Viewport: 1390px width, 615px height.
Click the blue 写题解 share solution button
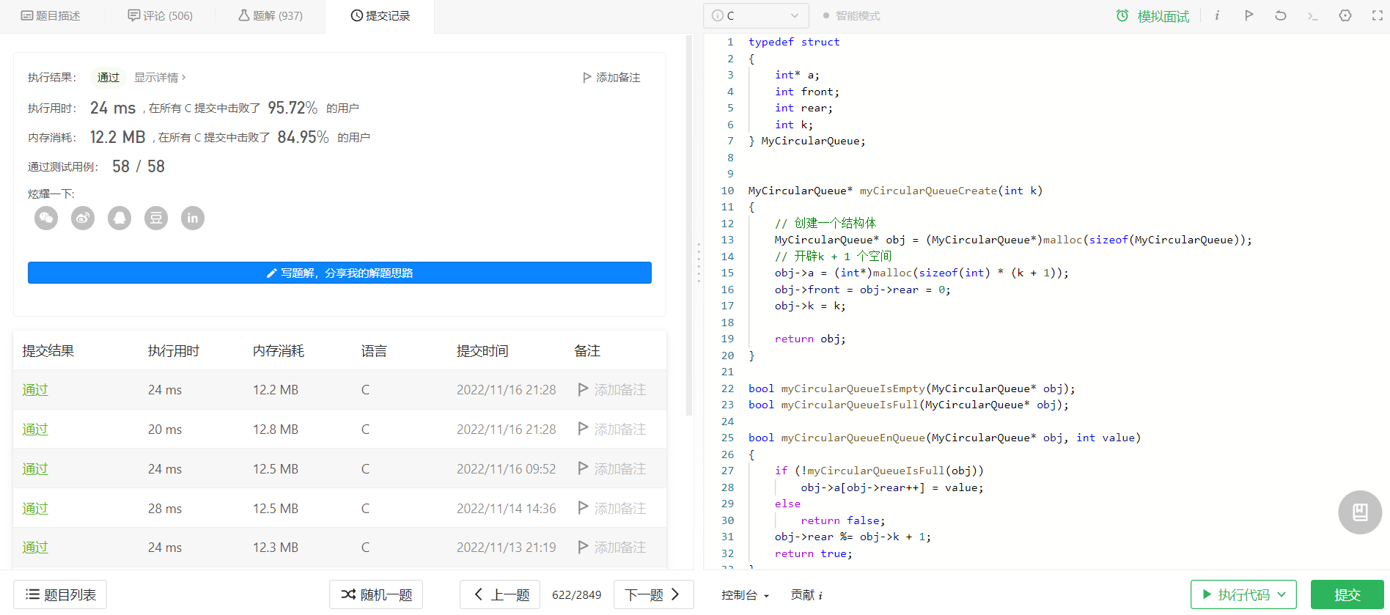(339, 273)
